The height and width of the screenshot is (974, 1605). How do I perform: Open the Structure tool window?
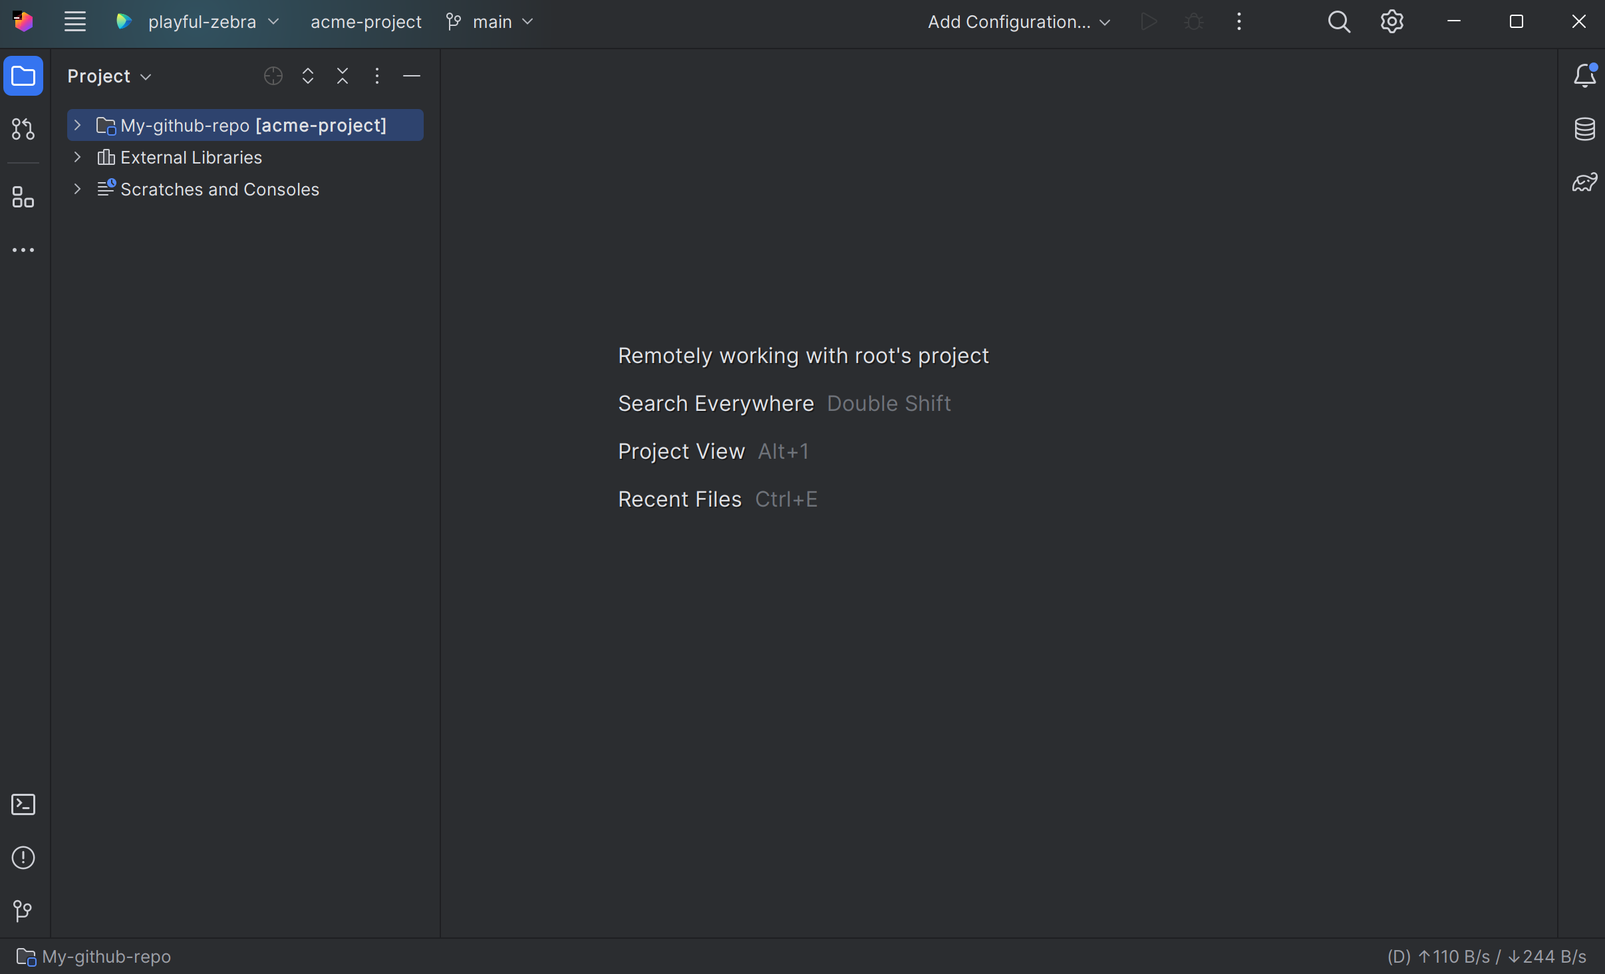(23, 197)
